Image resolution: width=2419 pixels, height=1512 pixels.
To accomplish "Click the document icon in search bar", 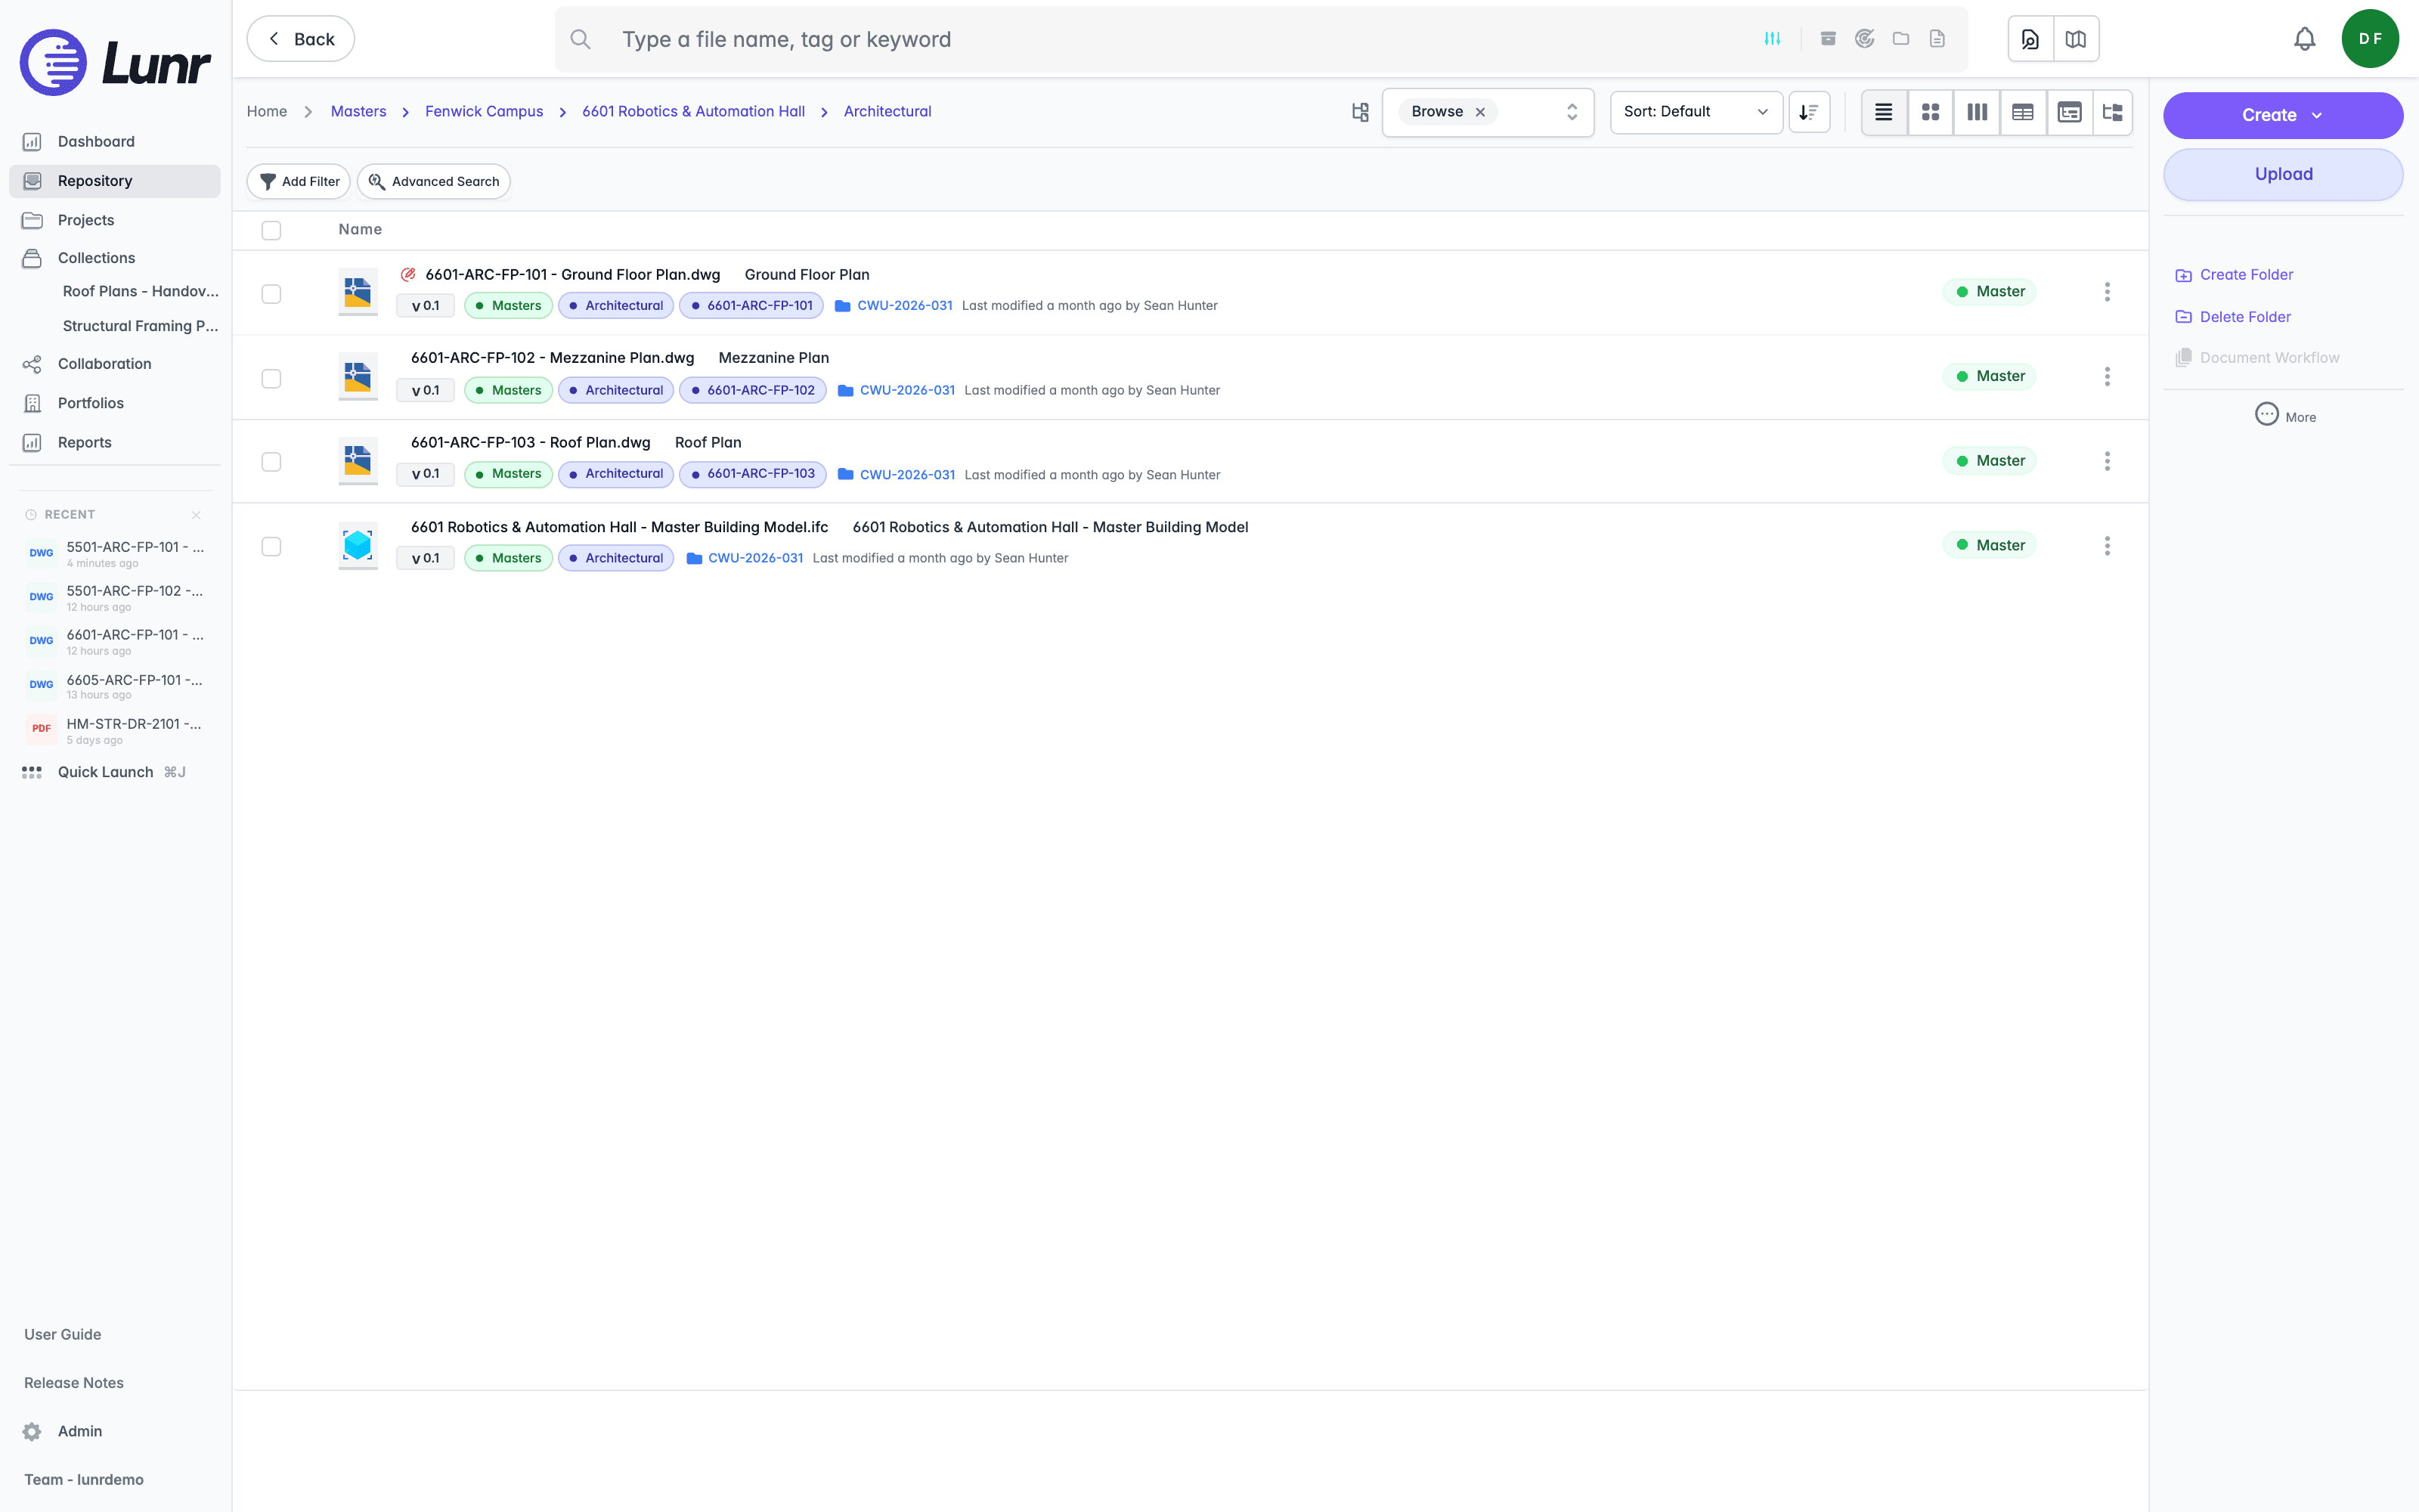I will 1937,39.
